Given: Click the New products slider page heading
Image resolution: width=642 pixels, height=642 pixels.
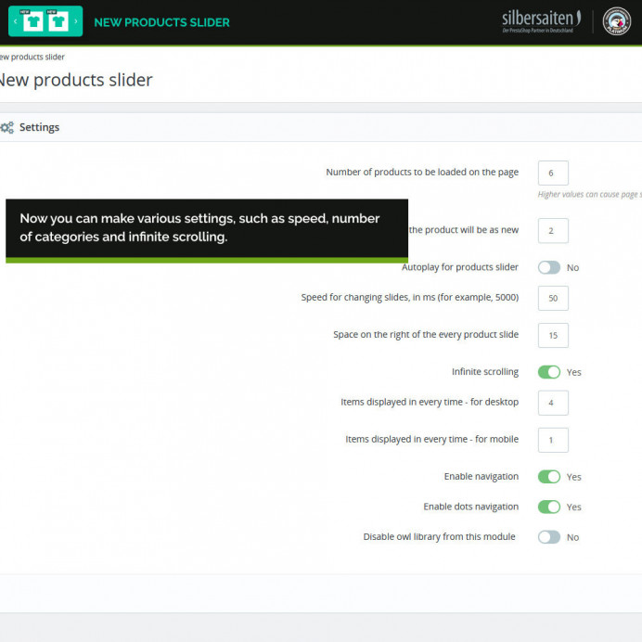Looking at the screenshot, I should [76, 80].
